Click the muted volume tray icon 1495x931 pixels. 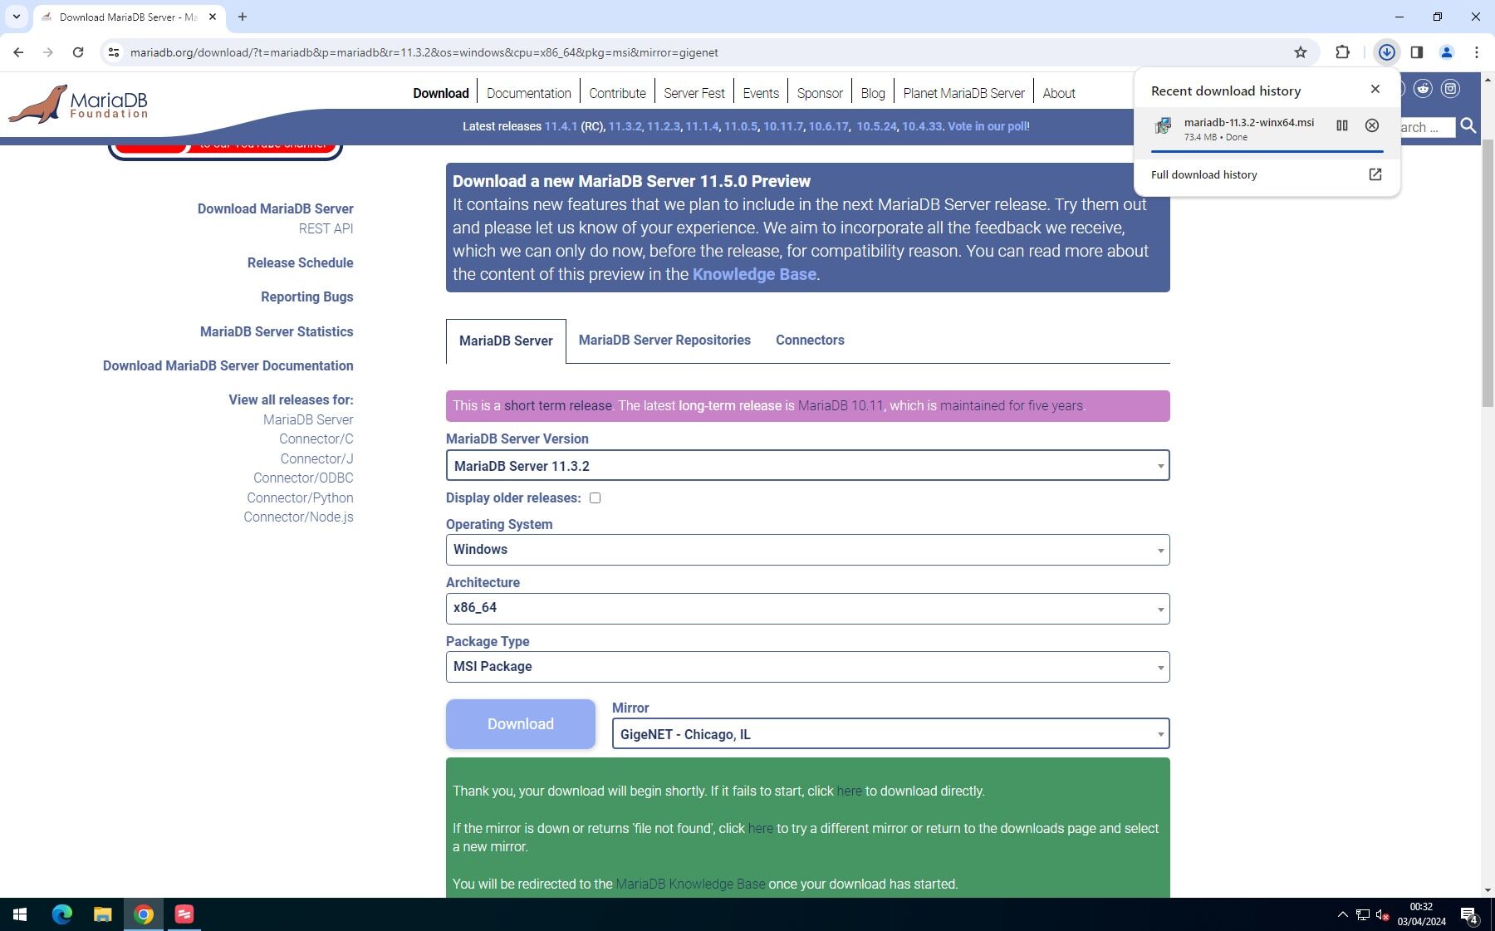[1383, 914]
